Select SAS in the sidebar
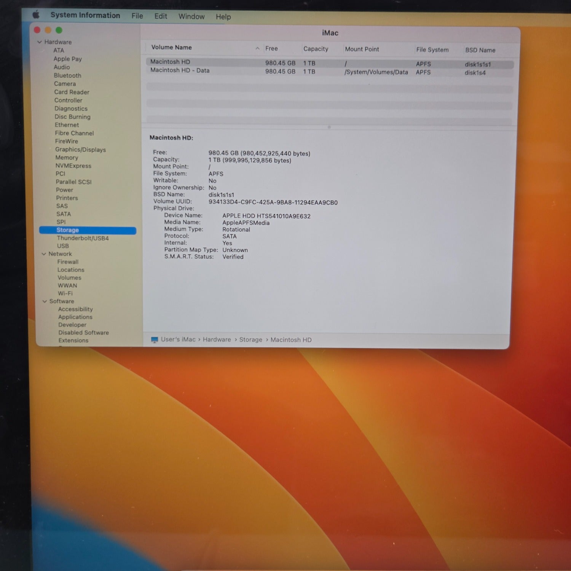 pos(62,206)
